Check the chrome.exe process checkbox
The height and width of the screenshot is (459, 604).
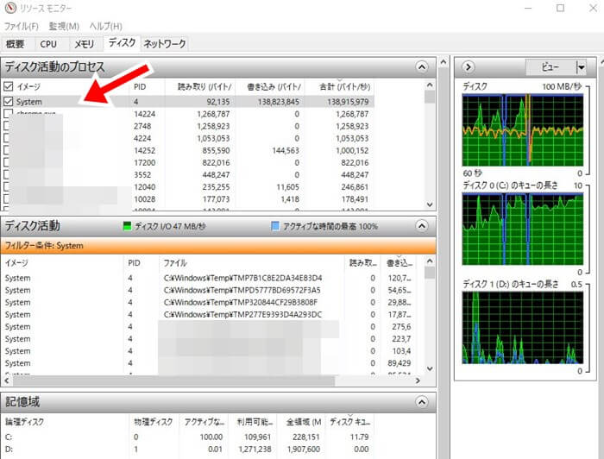[9, 114]
